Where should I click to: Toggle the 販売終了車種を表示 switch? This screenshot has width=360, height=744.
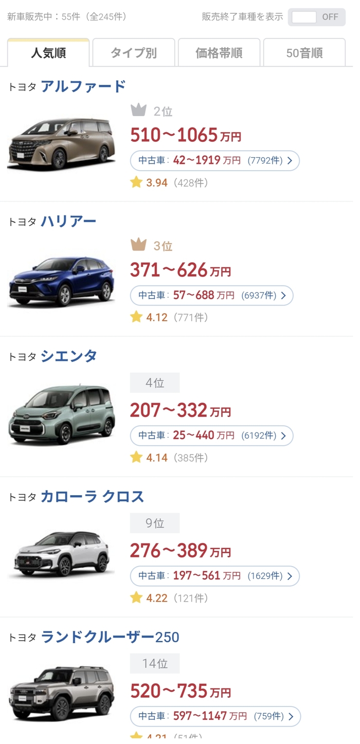point(317,17)
